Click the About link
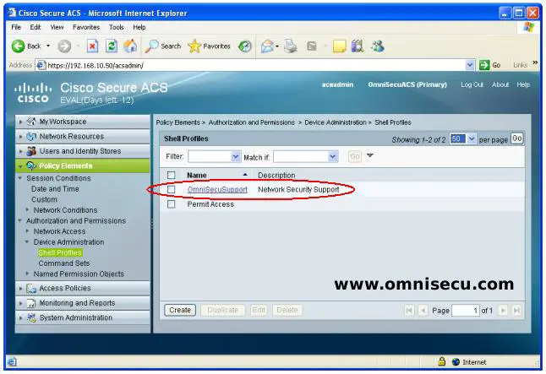The height and width of the screenshot is (374, 546). point(500,84)
